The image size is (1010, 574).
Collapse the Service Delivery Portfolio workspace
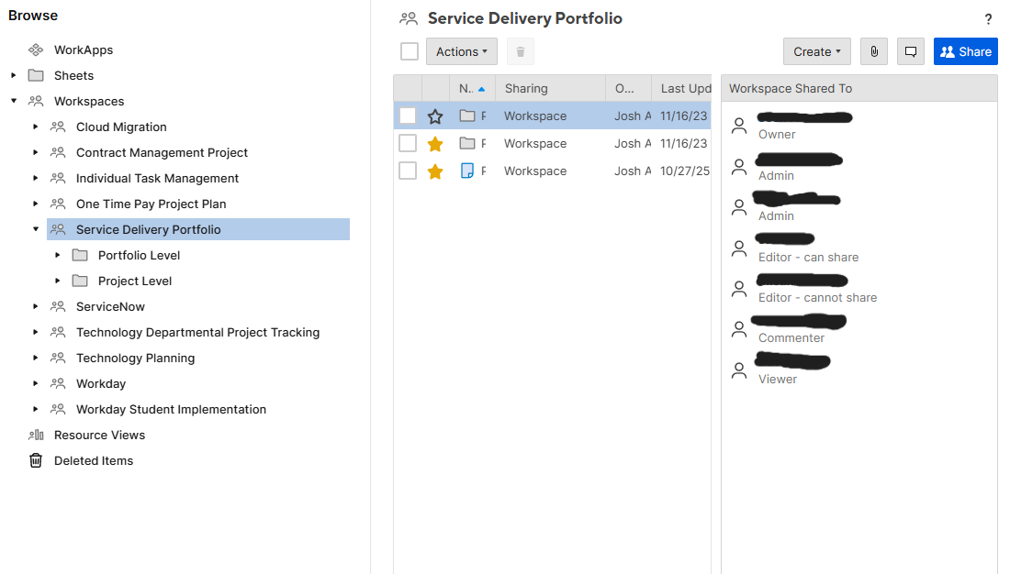(36, 229)
